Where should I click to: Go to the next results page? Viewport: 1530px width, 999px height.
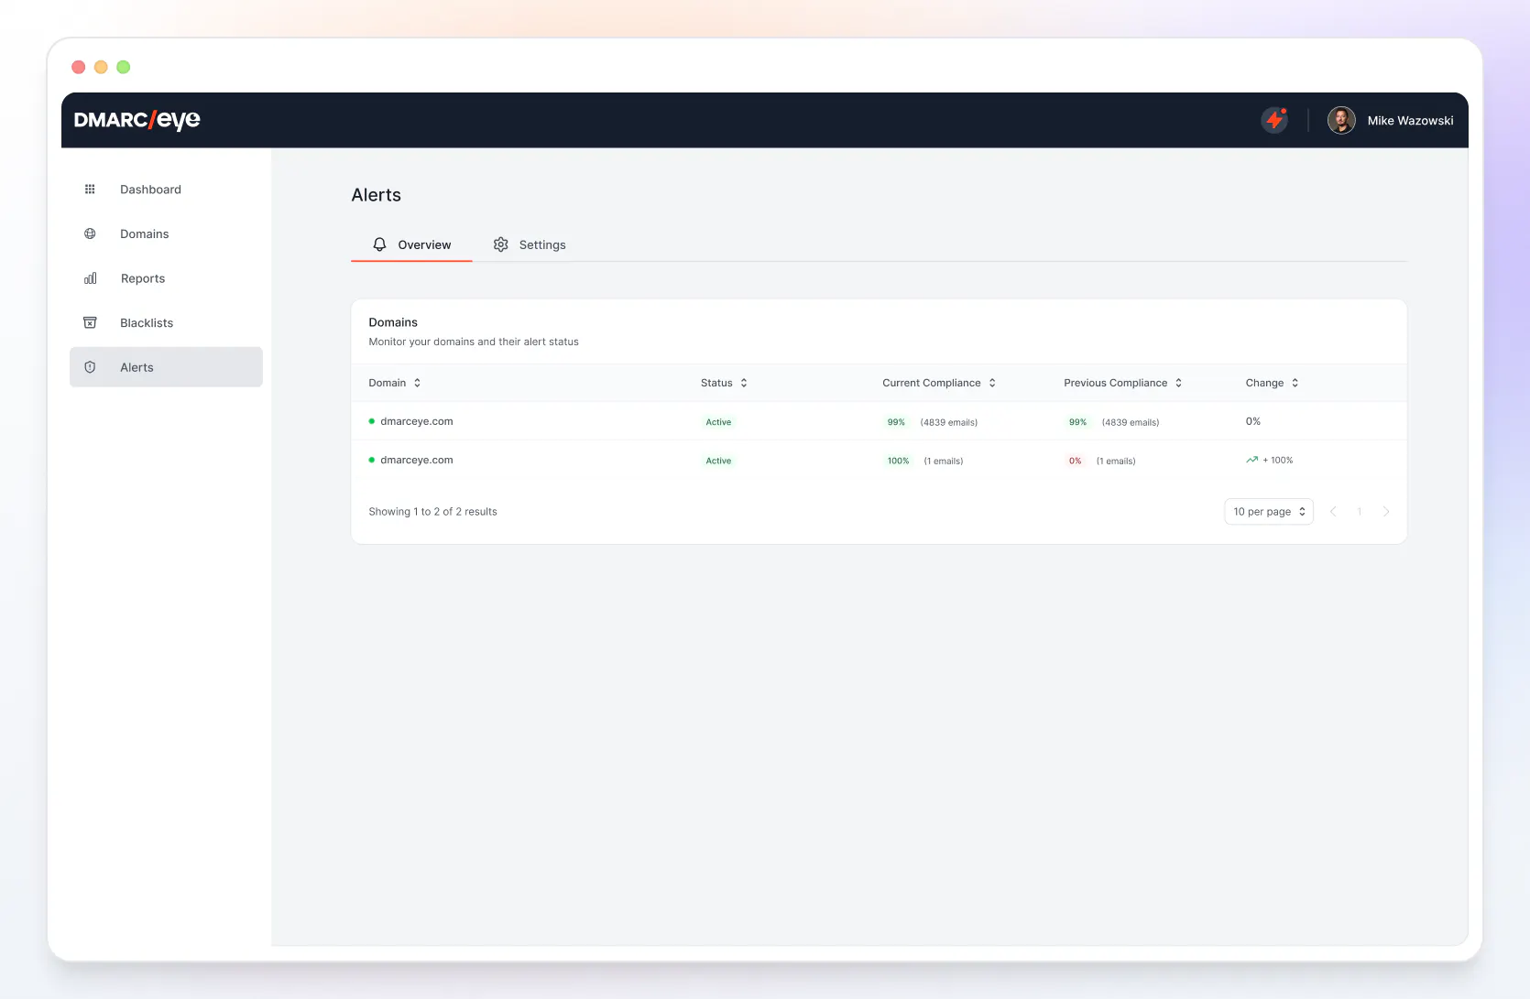(1386, 512)
